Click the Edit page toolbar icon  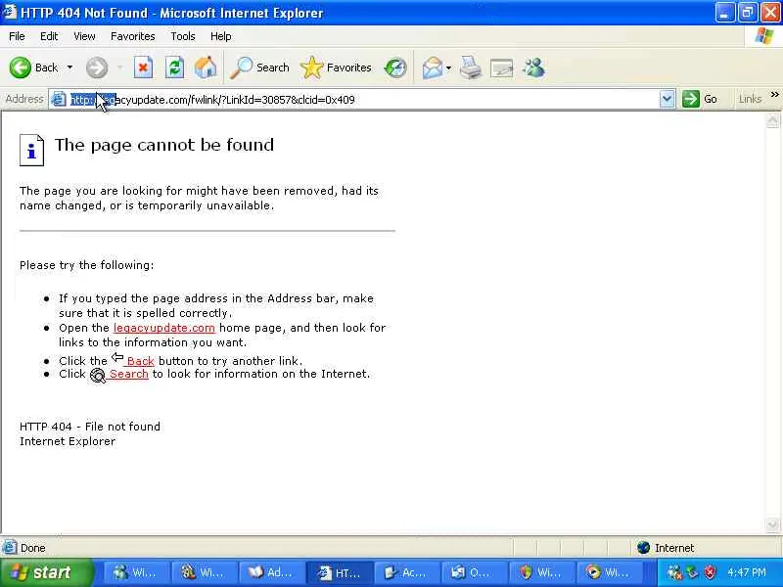(x=502, y=68)
